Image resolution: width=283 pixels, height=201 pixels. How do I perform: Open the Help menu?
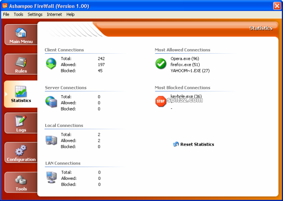pyautogui.click(x=70, y=14)
